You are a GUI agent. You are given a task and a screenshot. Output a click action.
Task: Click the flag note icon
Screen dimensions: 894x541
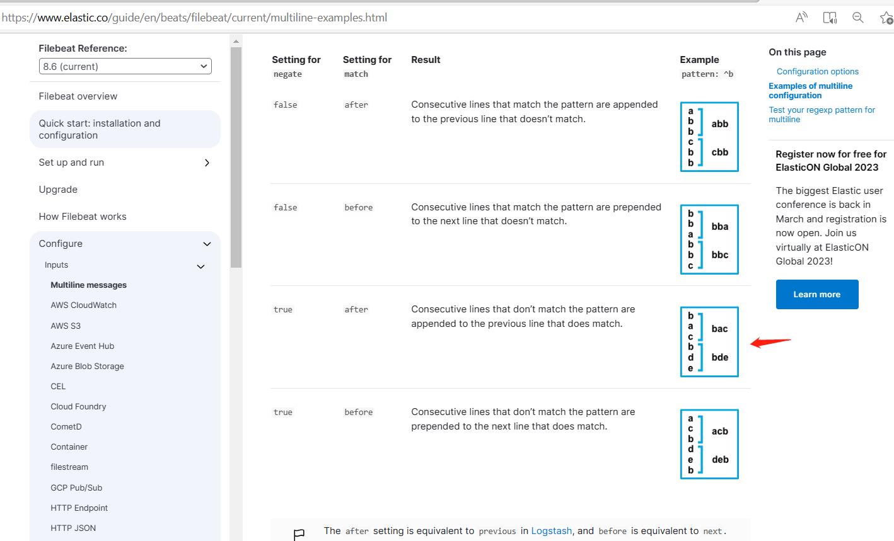(299, 535)
